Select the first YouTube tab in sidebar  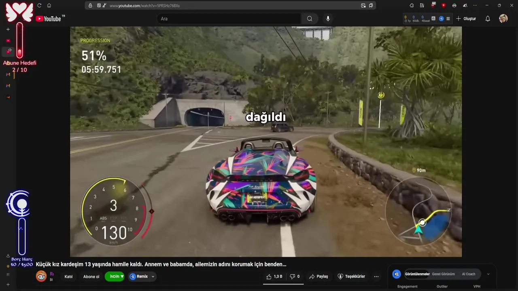8,40
